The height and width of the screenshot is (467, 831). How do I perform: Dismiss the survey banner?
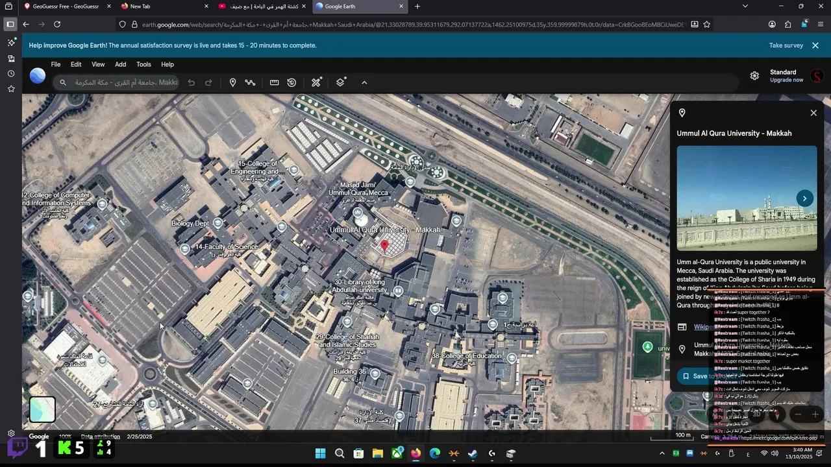click(x=815, y=45)
